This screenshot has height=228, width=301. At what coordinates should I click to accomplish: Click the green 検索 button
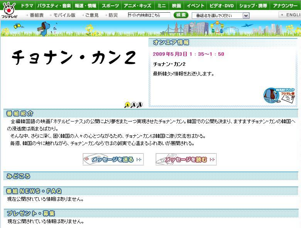(x=181, y=15)
